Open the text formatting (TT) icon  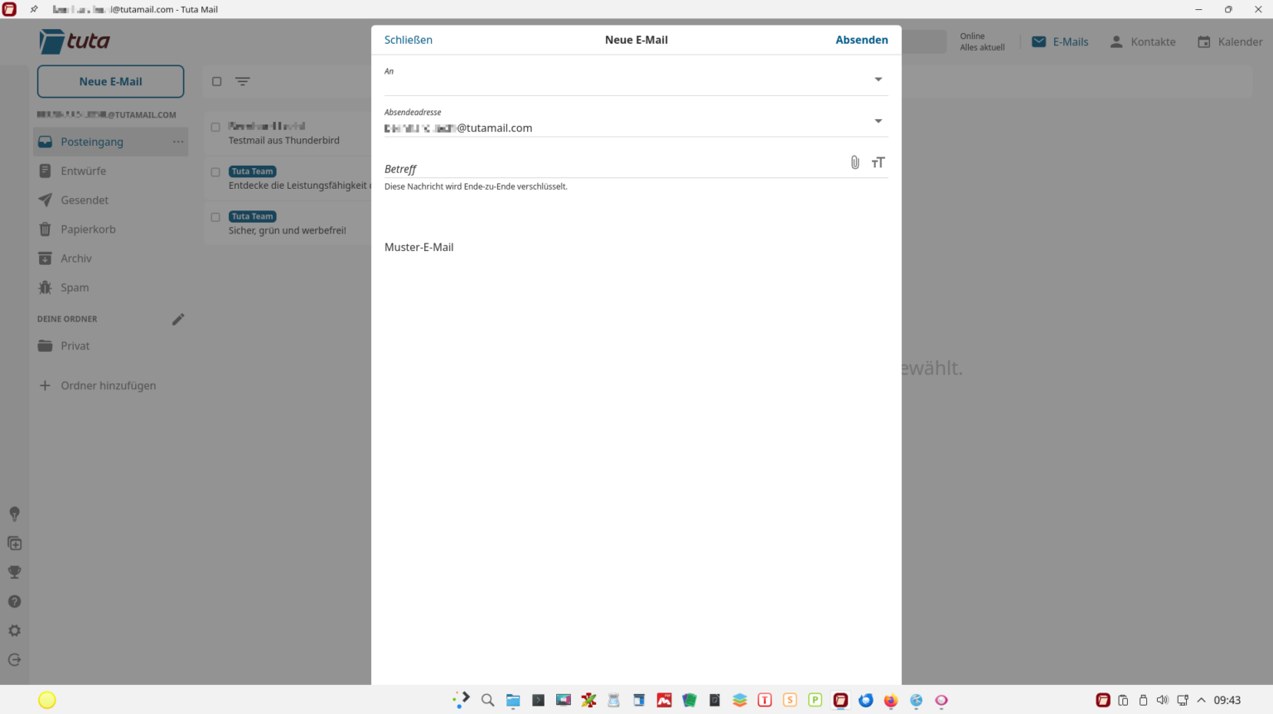(878, 162)
